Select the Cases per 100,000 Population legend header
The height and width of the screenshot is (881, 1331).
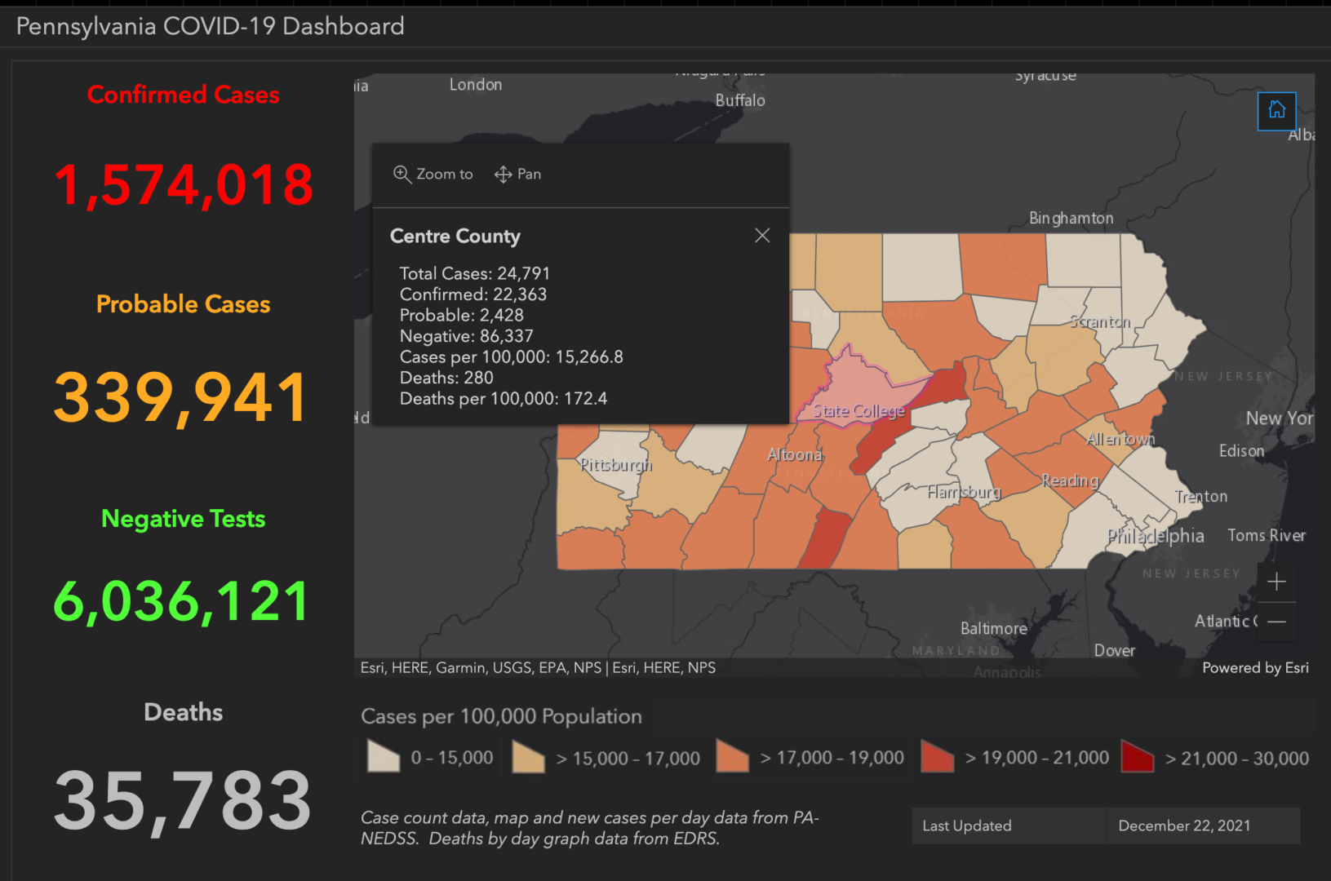coord(501,716)
